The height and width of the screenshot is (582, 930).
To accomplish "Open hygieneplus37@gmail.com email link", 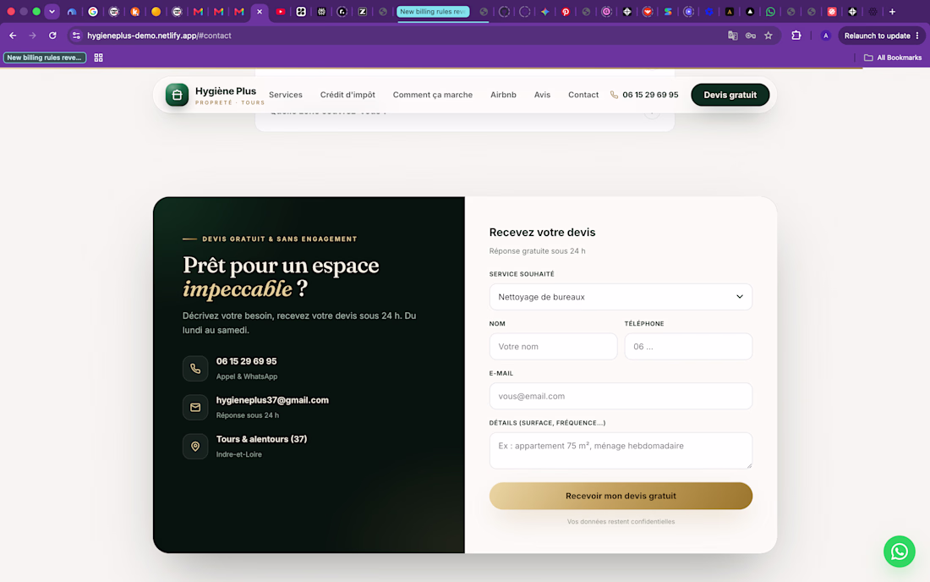I will (x=272, y=400).
